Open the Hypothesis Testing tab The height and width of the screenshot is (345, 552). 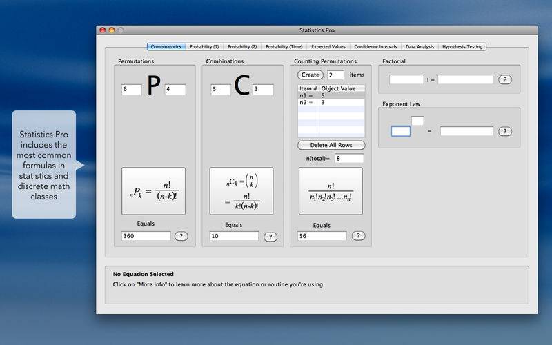point(462,46)
